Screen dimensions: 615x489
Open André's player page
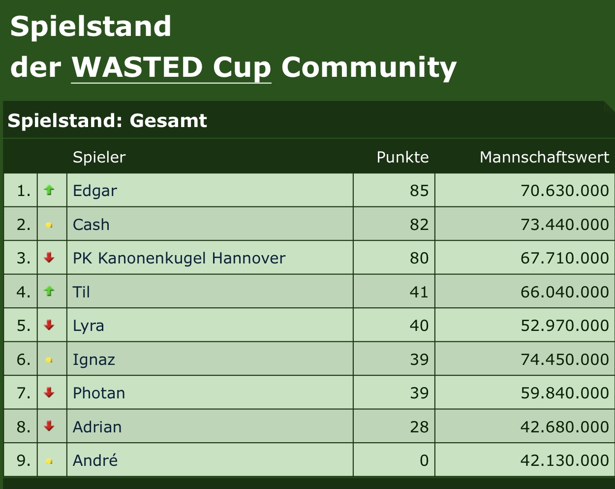(x=95, y=460)
